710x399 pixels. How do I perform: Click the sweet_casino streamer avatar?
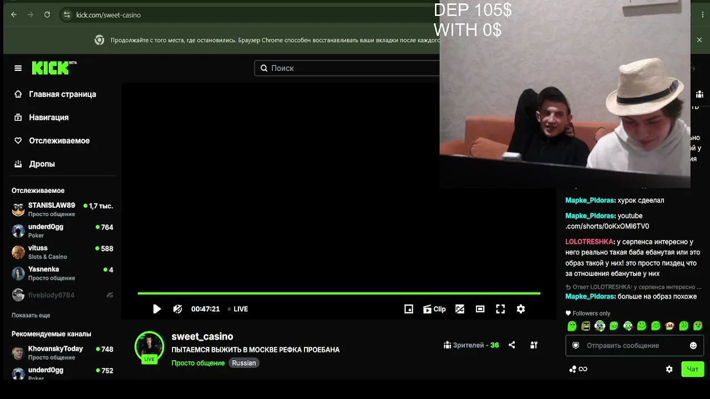149,346
